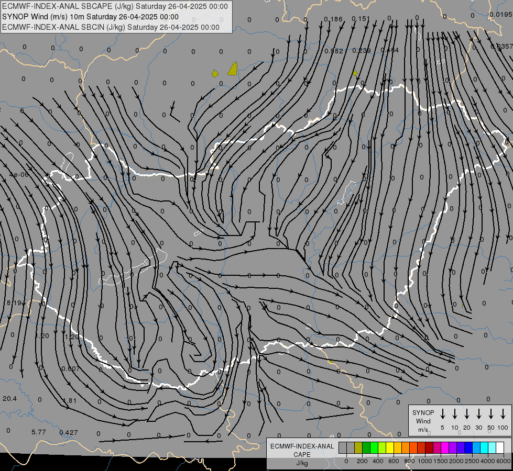Click the 6000 tick label on the colorbar
The image size is (513, 471).
click(x=504, y=461)
